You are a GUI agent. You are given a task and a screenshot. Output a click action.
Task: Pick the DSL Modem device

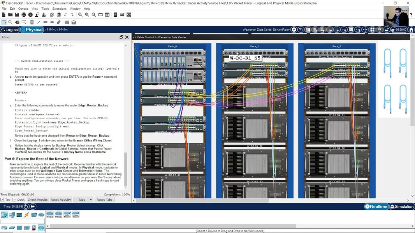coord(67,214)
